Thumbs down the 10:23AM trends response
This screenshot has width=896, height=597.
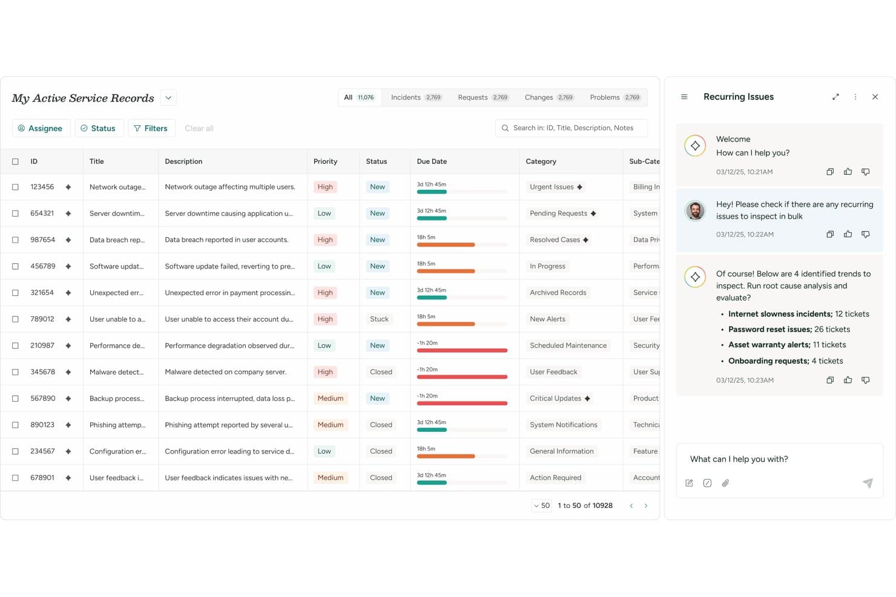click(866, 380)
